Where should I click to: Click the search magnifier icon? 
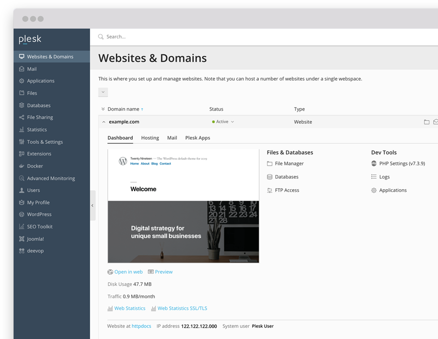[101, 37]
